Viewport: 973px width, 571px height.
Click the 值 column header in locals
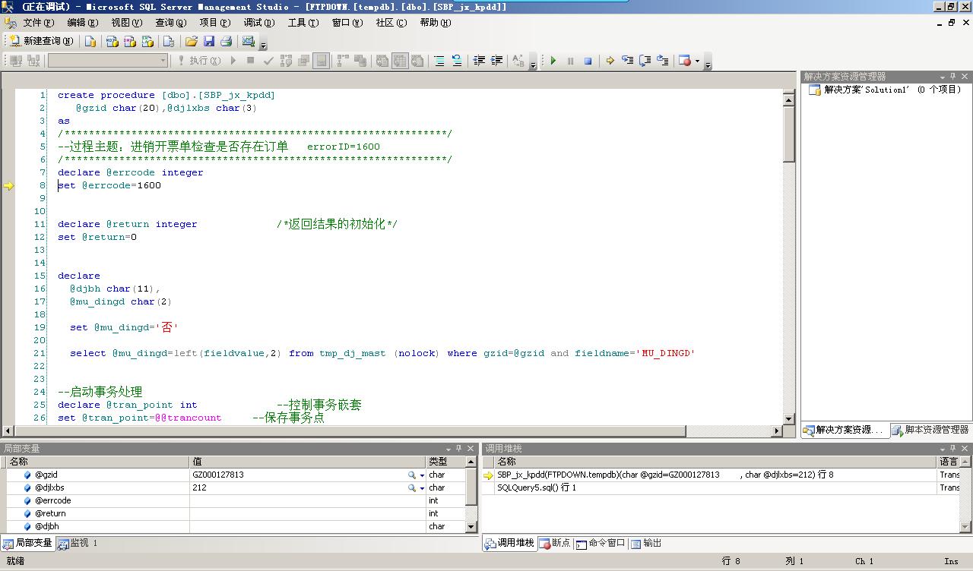pos(307,462)
